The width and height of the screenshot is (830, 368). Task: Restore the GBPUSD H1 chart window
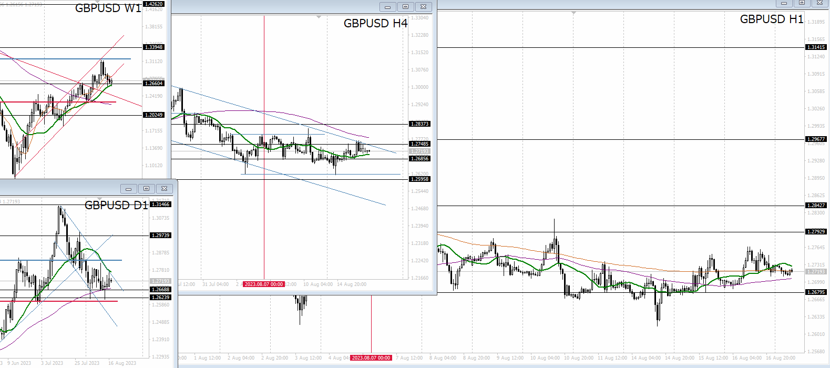pyautogui.click(x=802, y=3)
